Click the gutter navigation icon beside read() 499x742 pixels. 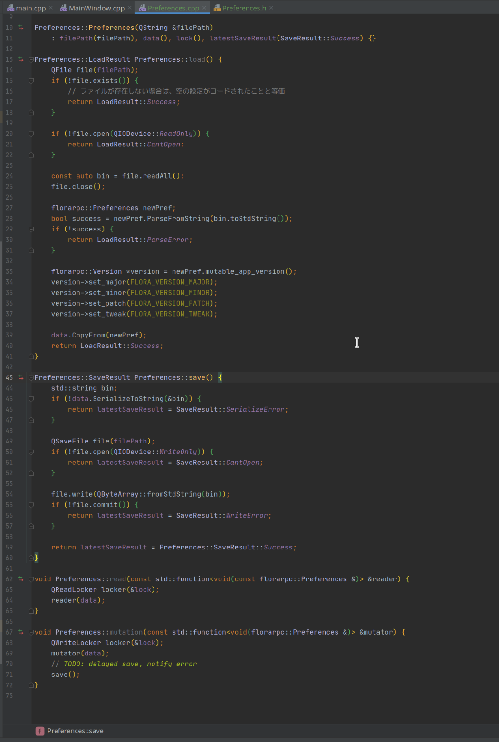click(x=21, y=579)
